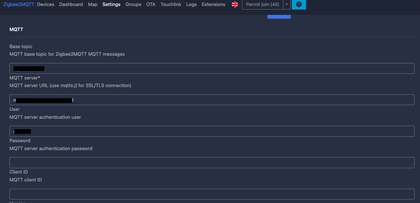Open the Extensions page
This screenshot has width=420, height=203.
213,4
